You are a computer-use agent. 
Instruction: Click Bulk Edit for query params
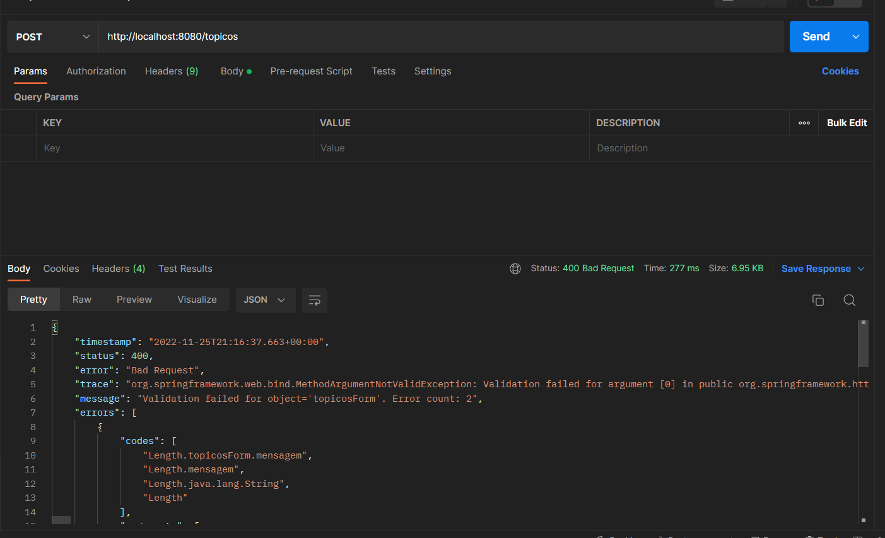click(x=847, y=123)
